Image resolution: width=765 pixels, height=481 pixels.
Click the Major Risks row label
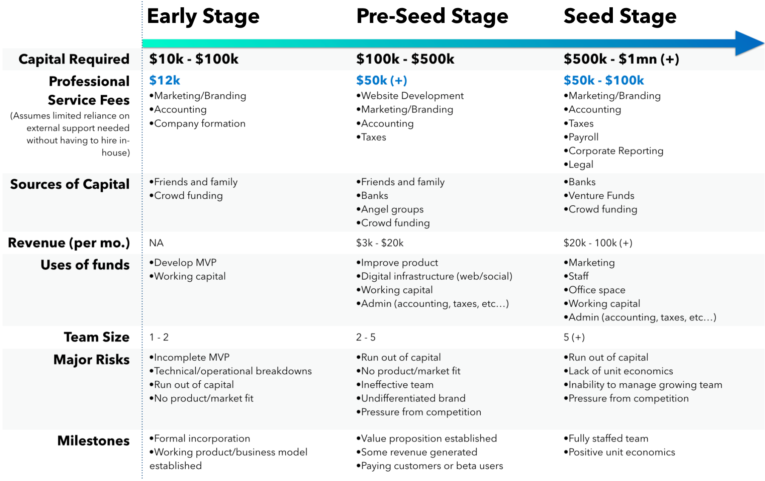point(91,360)
